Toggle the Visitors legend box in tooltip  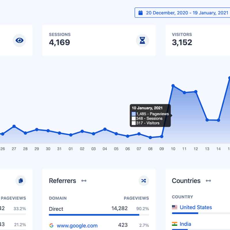tap(134, 123)
